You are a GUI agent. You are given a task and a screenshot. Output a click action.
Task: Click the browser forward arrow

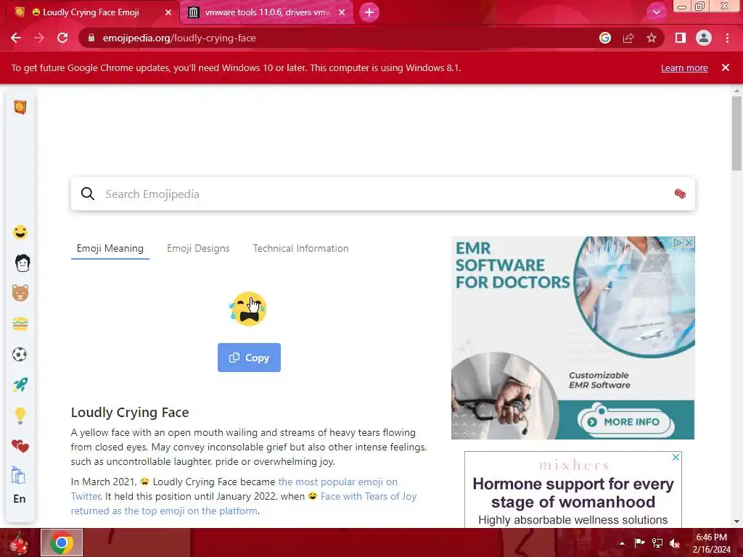39,38
